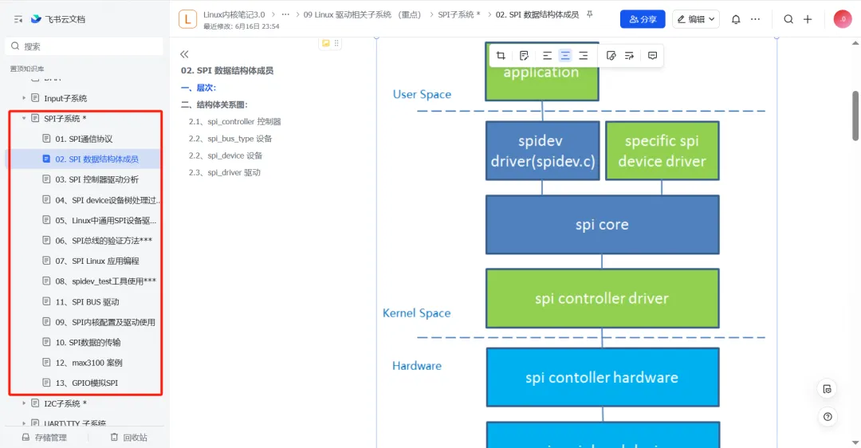
Task: Click the text-with-arrow icon in image toolbar
Action: (629, 56)
